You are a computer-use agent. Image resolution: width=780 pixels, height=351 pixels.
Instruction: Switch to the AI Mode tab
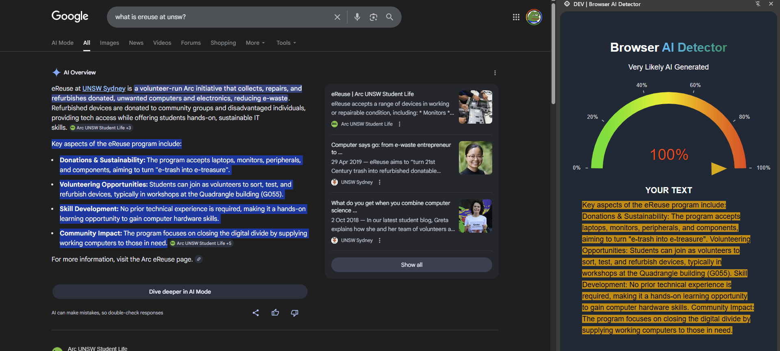pos(63,43)
